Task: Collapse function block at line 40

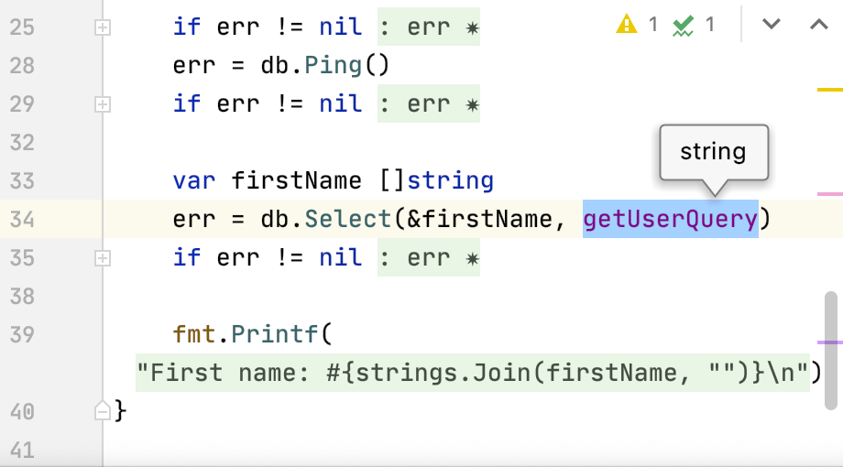Action: coord(103,411)
